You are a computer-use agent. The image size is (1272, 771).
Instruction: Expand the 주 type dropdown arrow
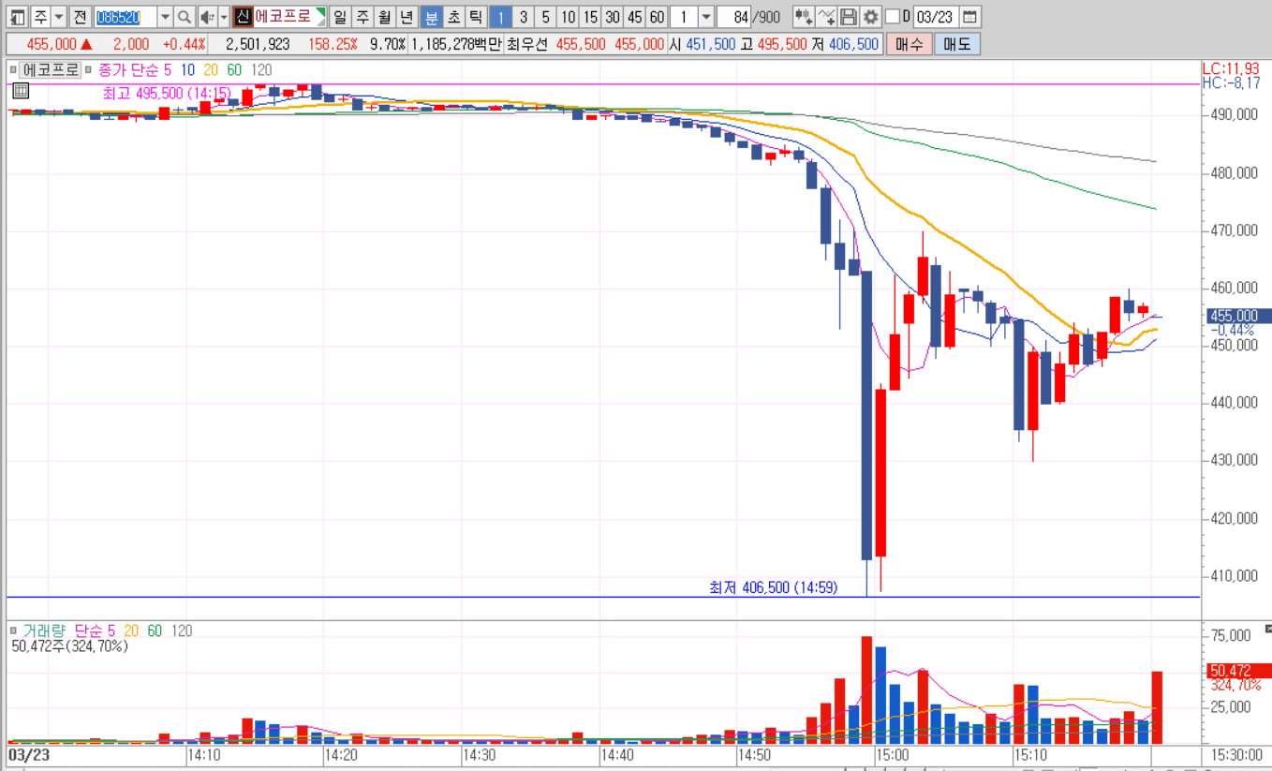[59, 16]
